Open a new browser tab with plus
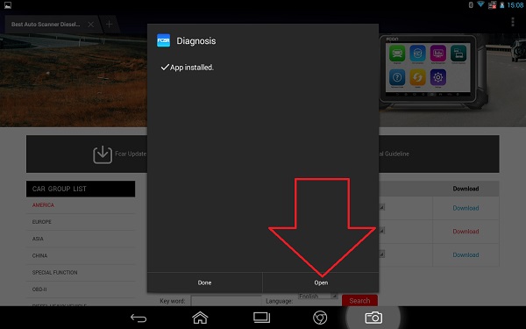 [109, 25]
